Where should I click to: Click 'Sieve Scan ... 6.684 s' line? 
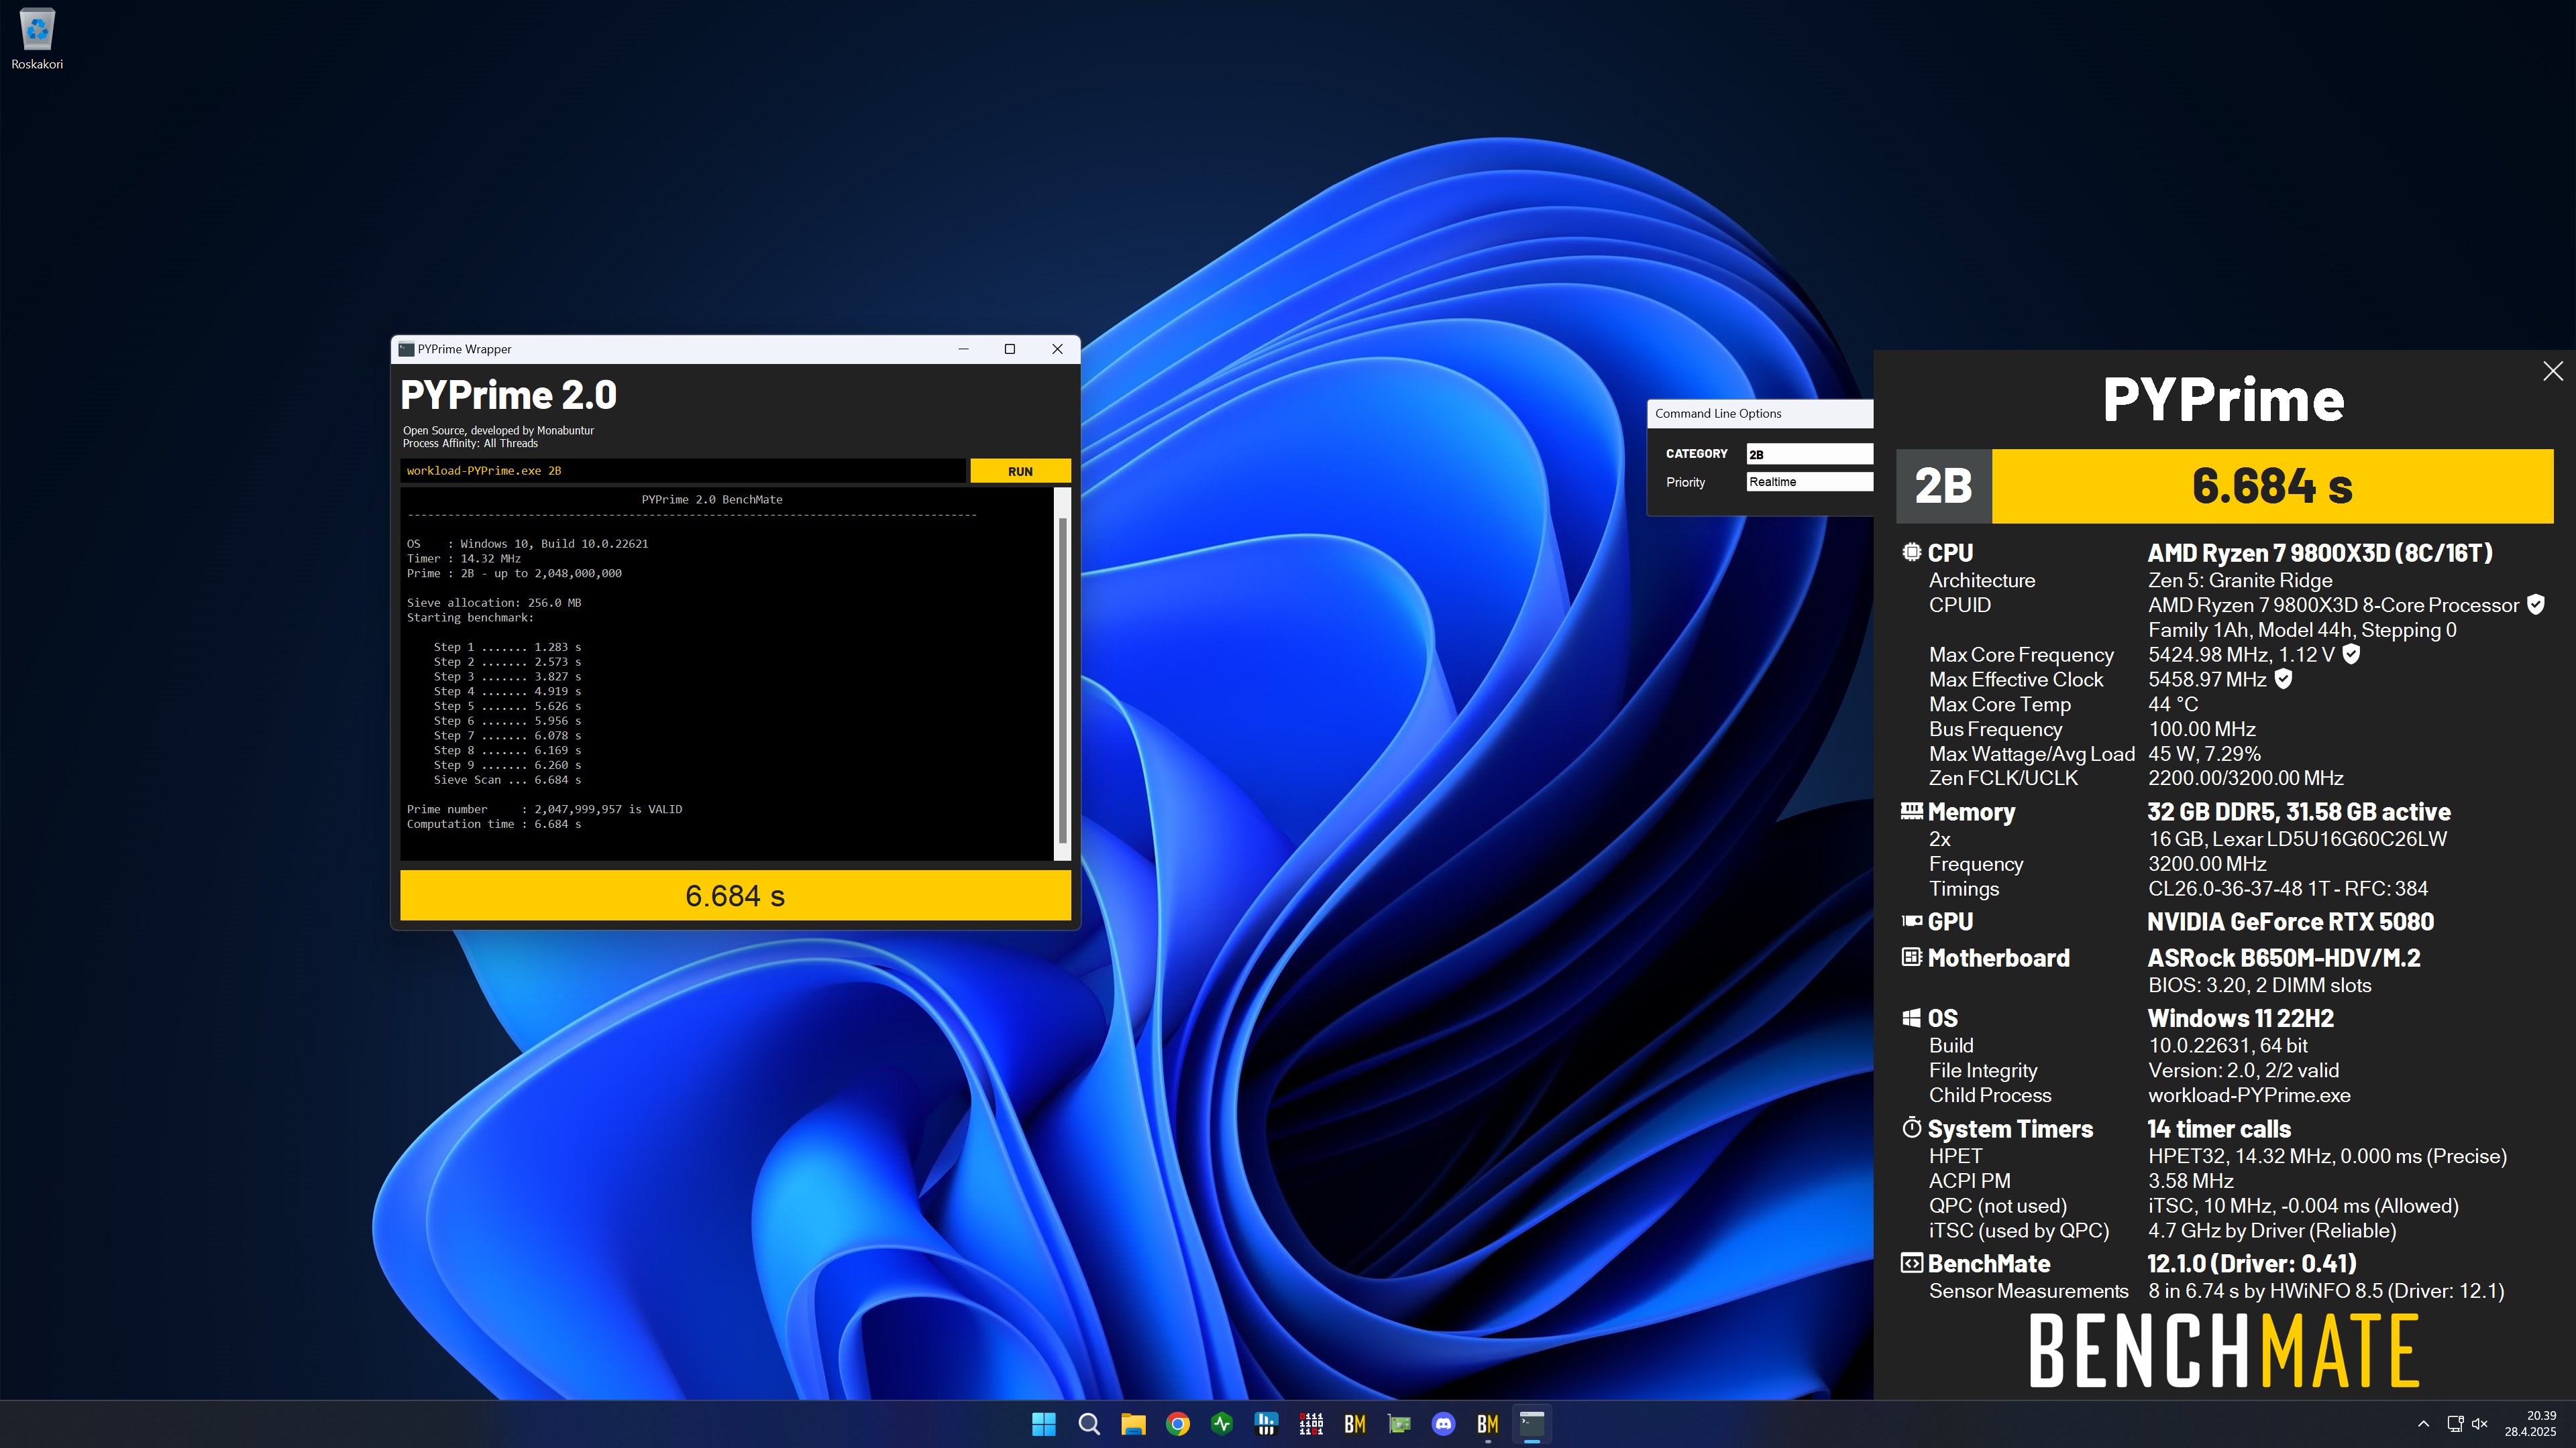507,780
